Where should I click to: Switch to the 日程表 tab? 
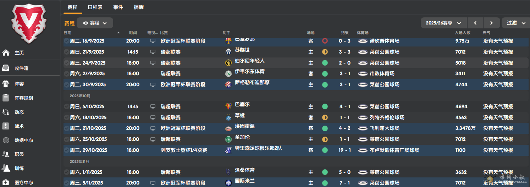coord(95,7)
